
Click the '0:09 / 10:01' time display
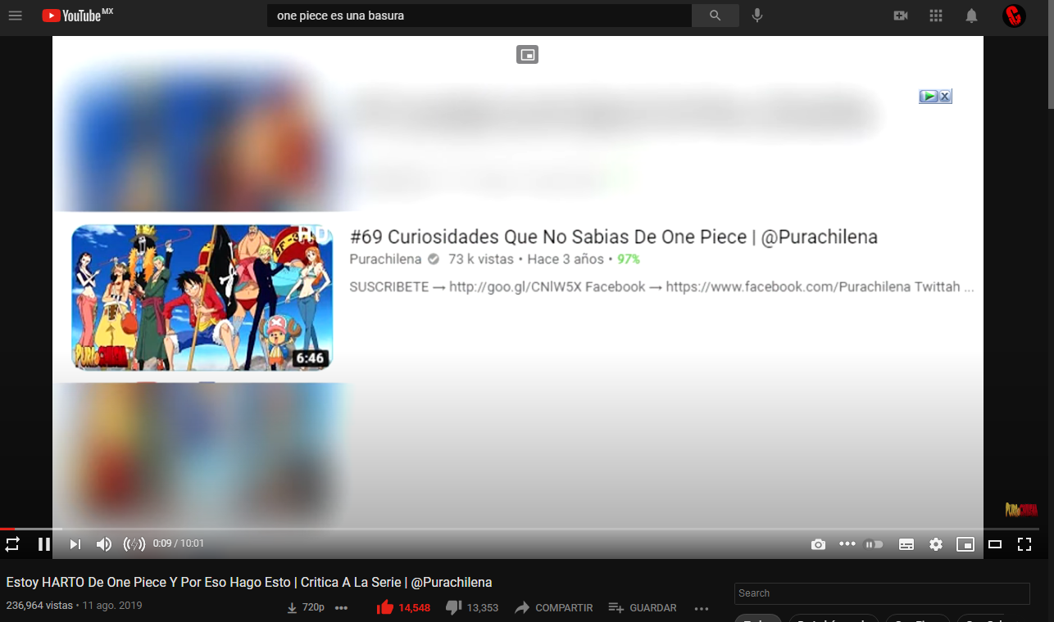[x=179, y=543]
